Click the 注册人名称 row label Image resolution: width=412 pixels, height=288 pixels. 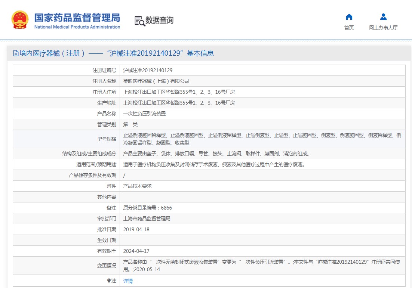pyautogui.click(x=104, y=81)
